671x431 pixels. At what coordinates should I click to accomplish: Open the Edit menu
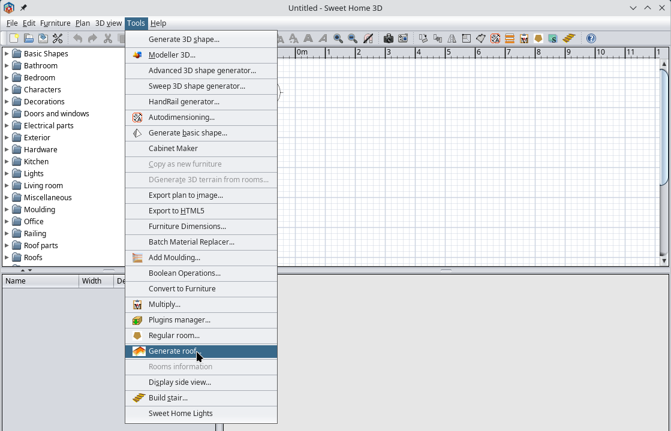pyautogui.click(x=29, y=23)
